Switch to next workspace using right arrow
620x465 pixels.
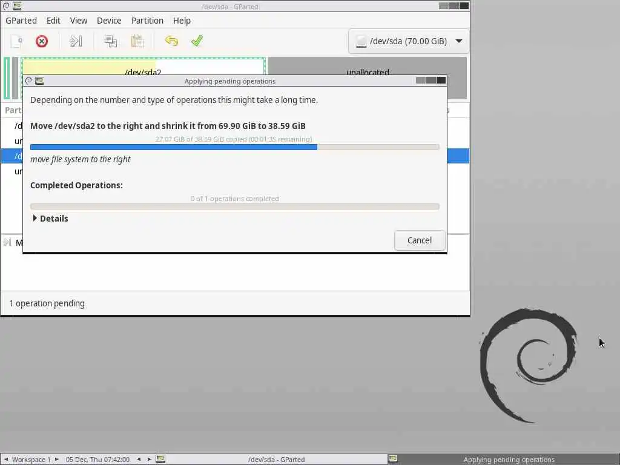(x=56, y=459)
